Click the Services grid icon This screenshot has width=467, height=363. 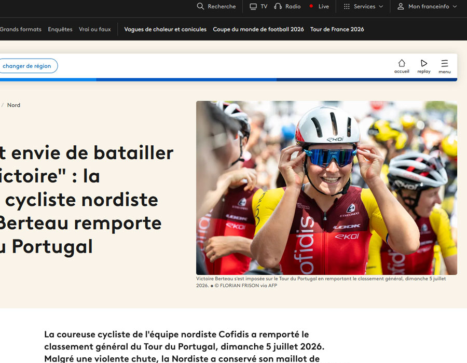(x=347, y=6)
